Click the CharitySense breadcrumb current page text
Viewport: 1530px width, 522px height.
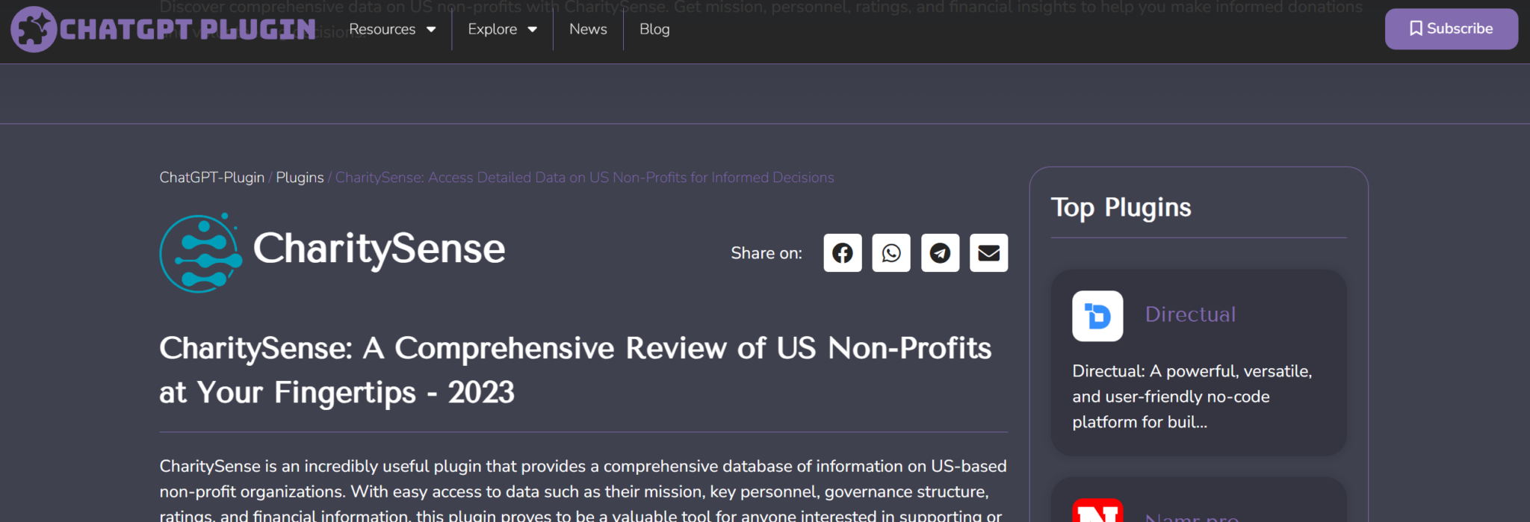(x=584, y=178)
